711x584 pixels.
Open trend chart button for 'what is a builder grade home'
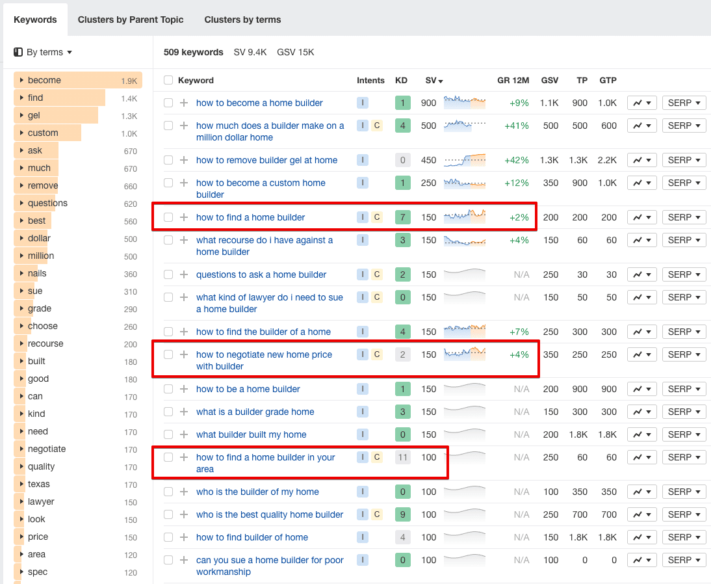[642, 412]
